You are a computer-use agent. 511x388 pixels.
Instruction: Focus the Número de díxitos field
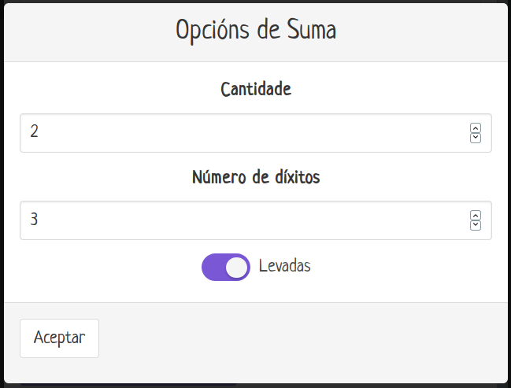(x=236, y=220)
